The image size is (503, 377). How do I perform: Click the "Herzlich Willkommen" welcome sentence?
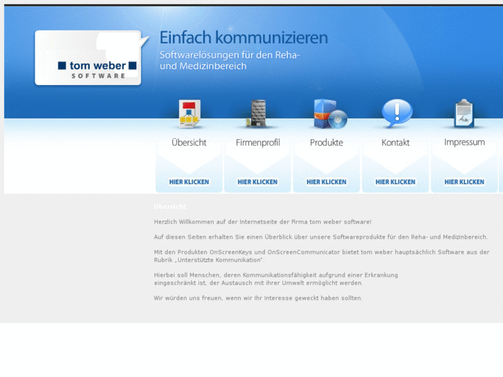(x=262, y=222)
